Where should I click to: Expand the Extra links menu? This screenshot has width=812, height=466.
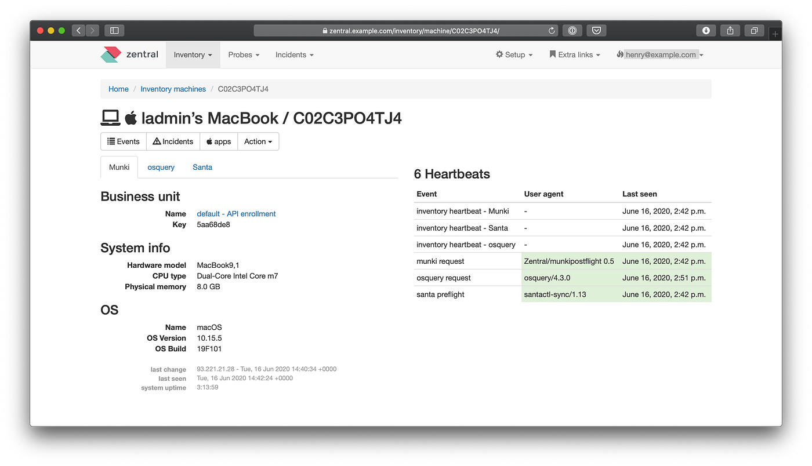[575, 54]
